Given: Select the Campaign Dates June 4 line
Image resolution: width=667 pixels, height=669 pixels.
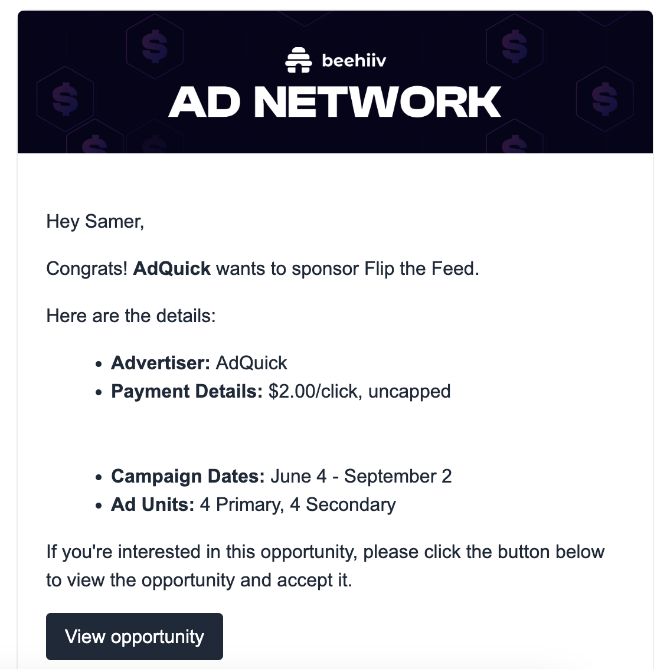Looking at the screenshot, I should [x=282, y=476].
